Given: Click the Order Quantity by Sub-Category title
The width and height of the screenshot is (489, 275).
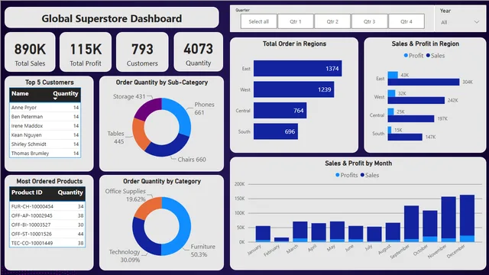Looking at the screenshot, I should 162,82.
